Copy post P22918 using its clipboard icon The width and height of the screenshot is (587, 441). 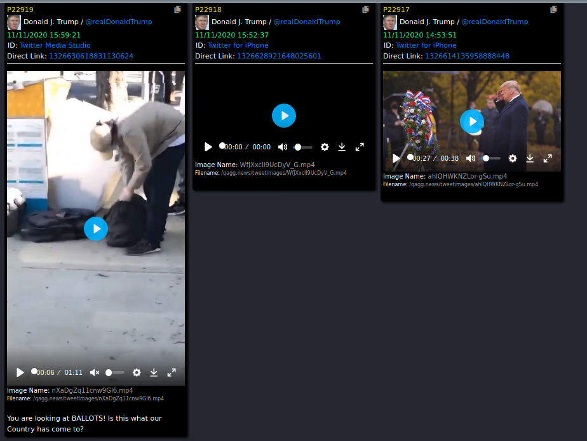(x=365, y=10)
